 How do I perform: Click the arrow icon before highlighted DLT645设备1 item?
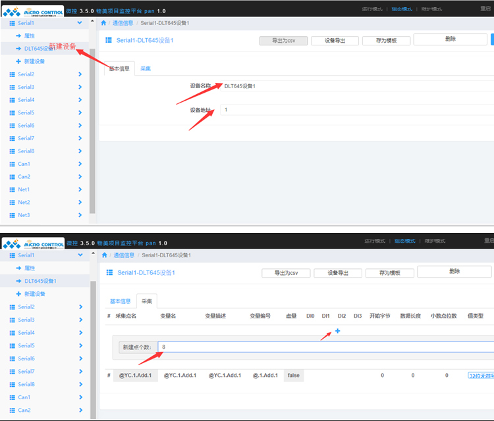(18, 281)
